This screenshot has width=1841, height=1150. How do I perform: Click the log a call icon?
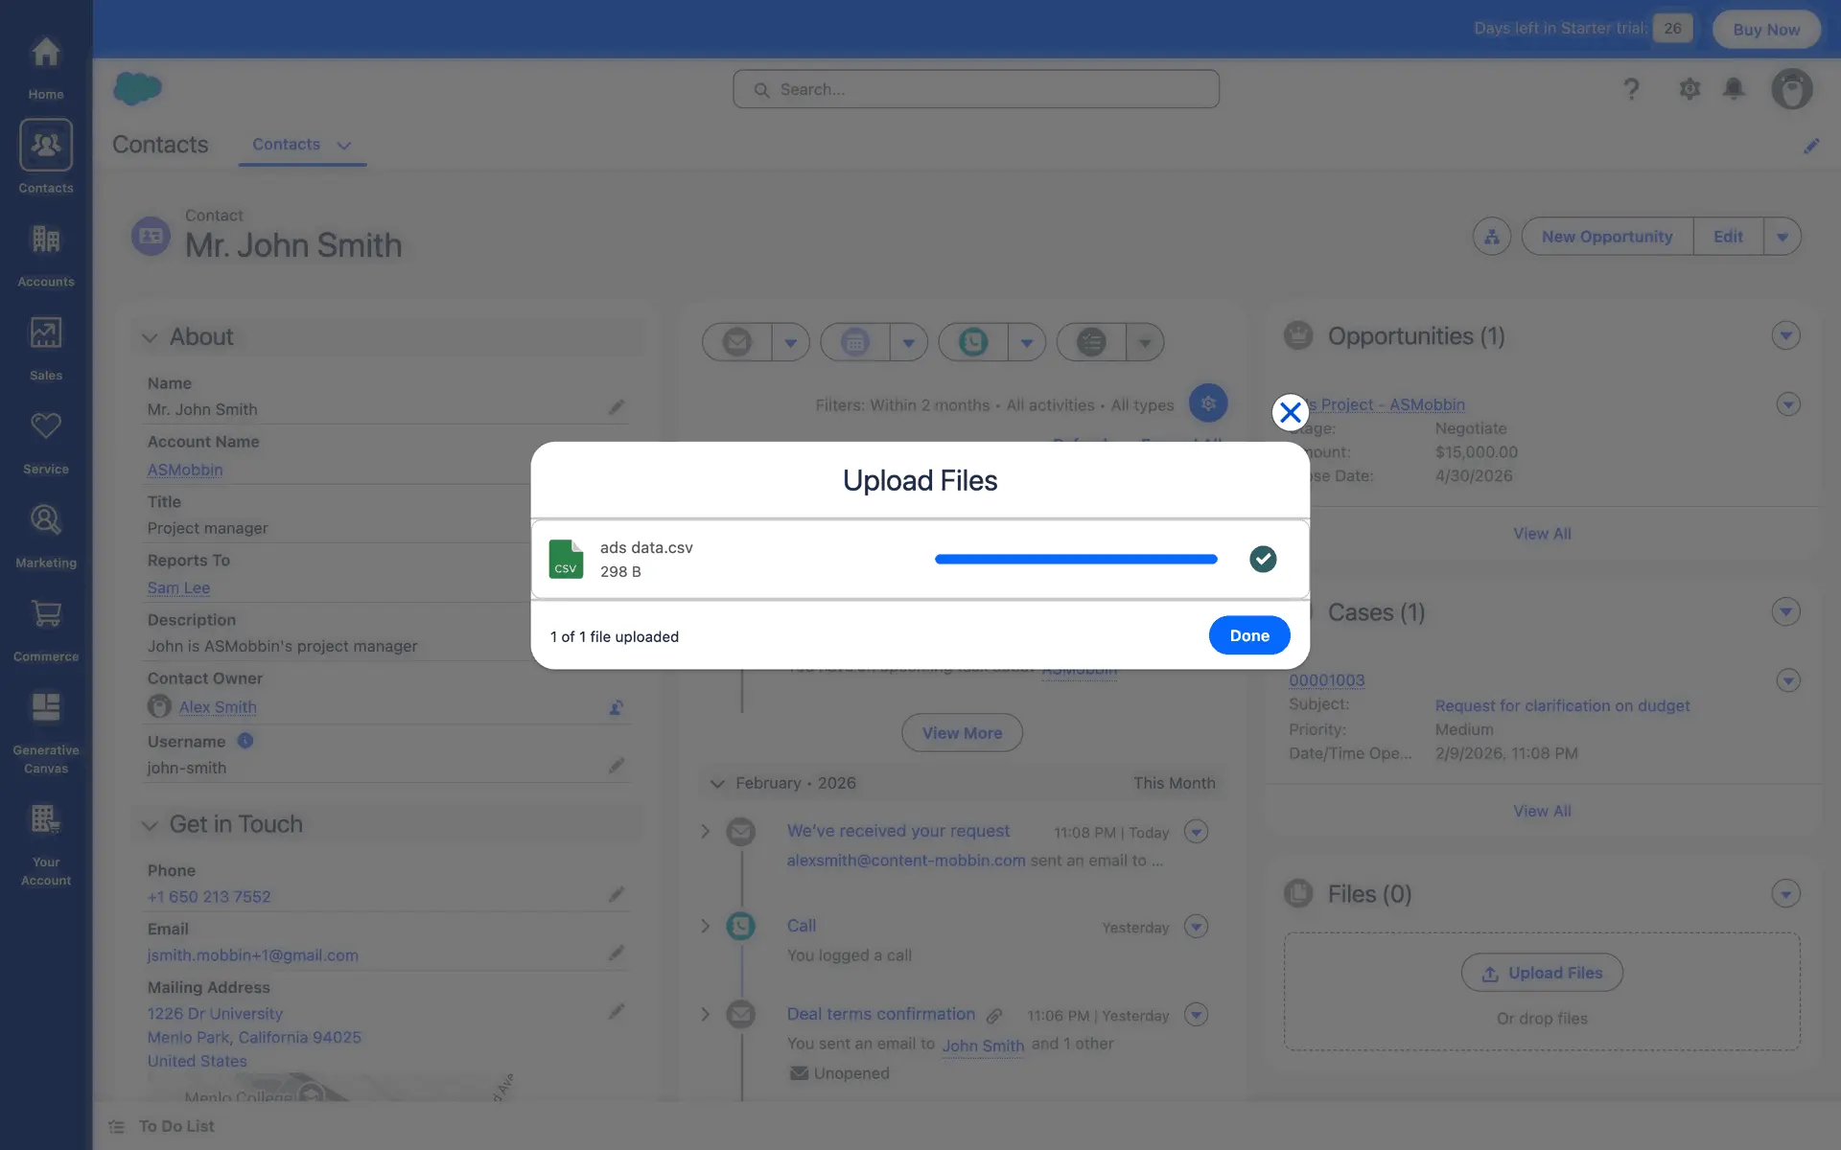point(973,342)
